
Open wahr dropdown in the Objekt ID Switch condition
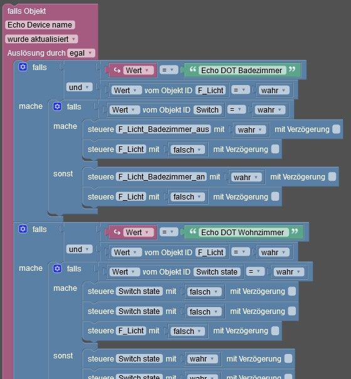coord(270,110)
